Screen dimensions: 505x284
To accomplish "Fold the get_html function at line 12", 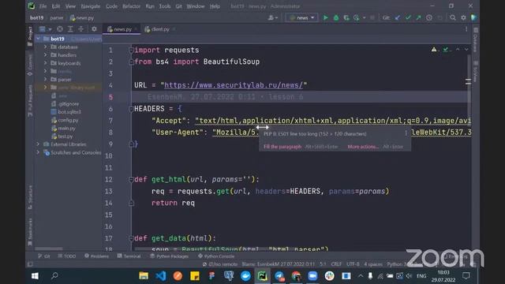I will point(131,180).
